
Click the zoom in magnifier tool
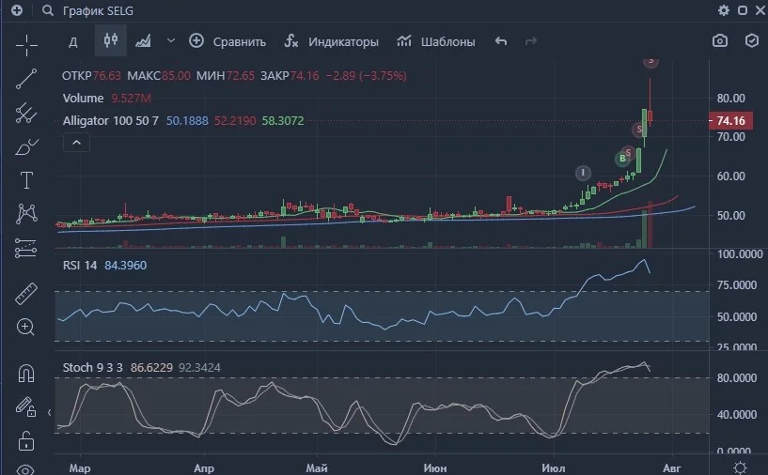pos(25,328)
